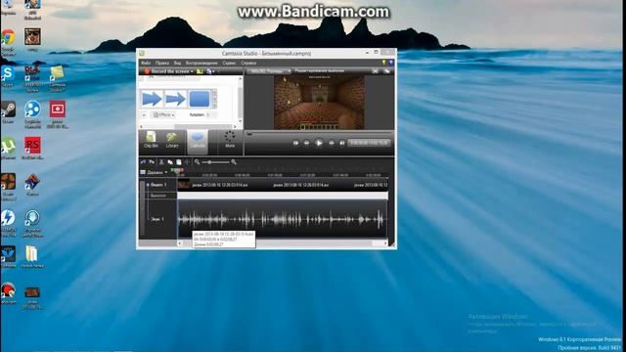
Task: Click the Play button in preview
Action: click(x=319, y=143)
